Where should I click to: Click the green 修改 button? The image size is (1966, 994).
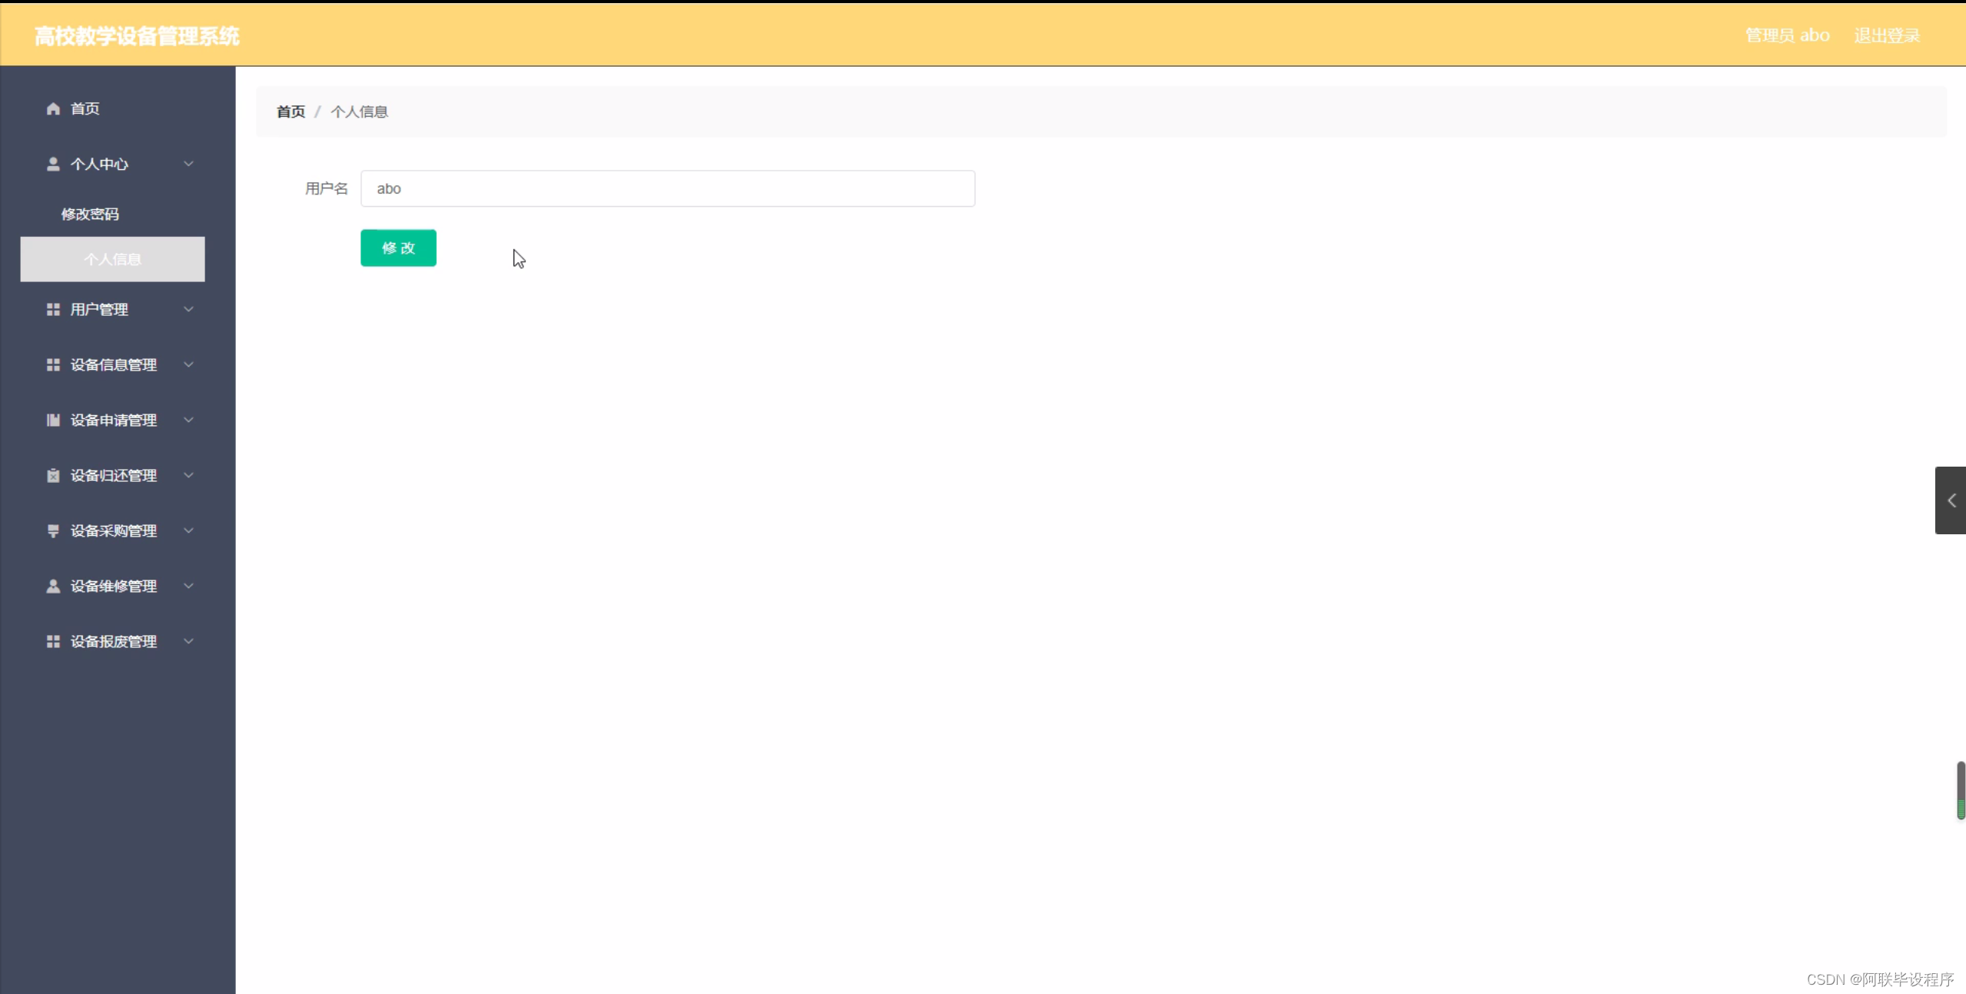[x=398, y=248]
